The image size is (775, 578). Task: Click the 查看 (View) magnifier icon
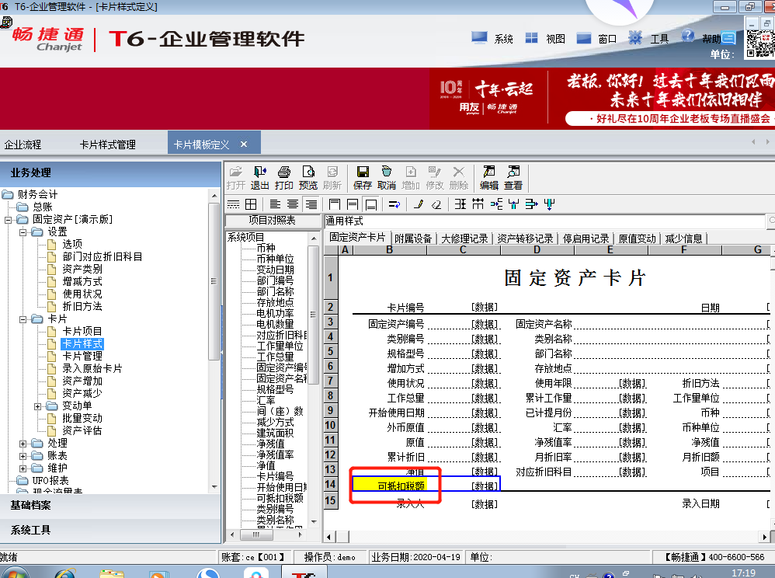pos(513,177)
